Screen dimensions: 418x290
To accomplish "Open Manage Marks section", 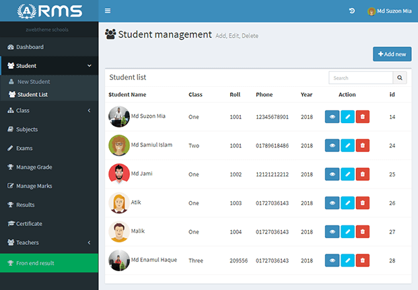I will 49,186.
